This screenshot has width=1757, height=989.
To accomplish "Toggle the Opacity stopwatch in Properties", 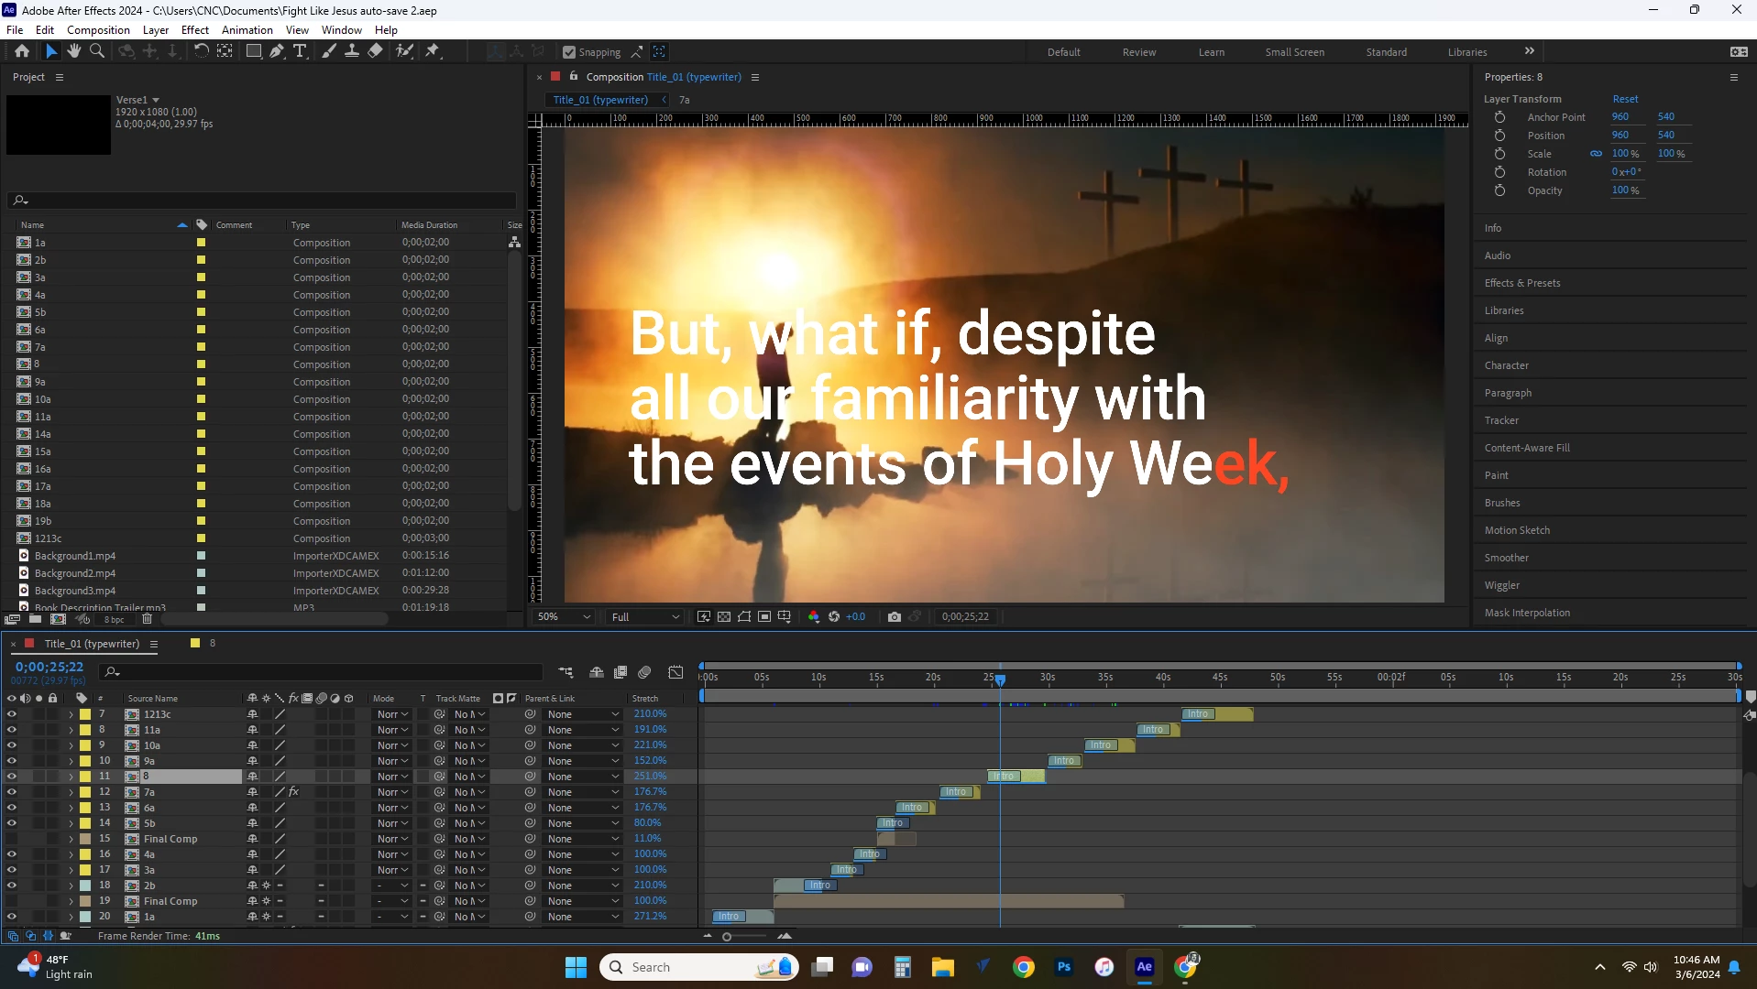I will [x=1499, y=190].
